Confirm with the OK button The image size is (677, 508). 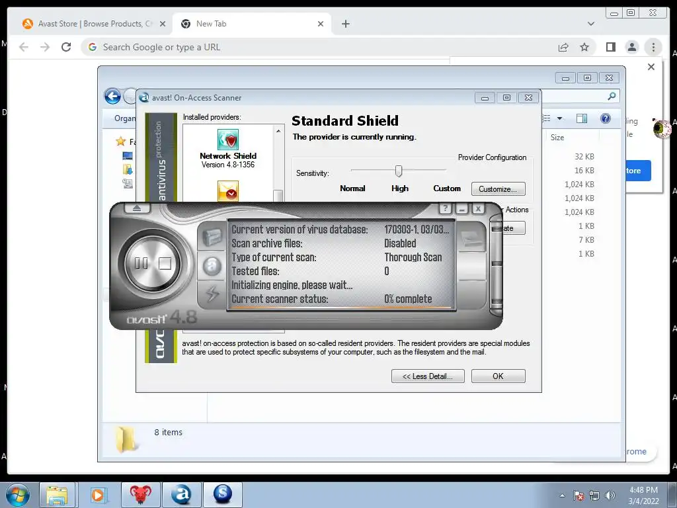tap(498, 376)
